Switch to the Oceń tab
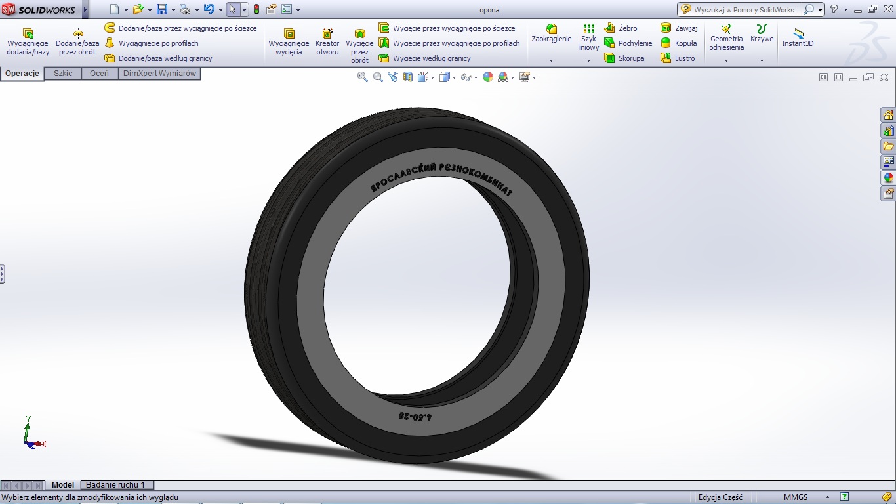 100,73
